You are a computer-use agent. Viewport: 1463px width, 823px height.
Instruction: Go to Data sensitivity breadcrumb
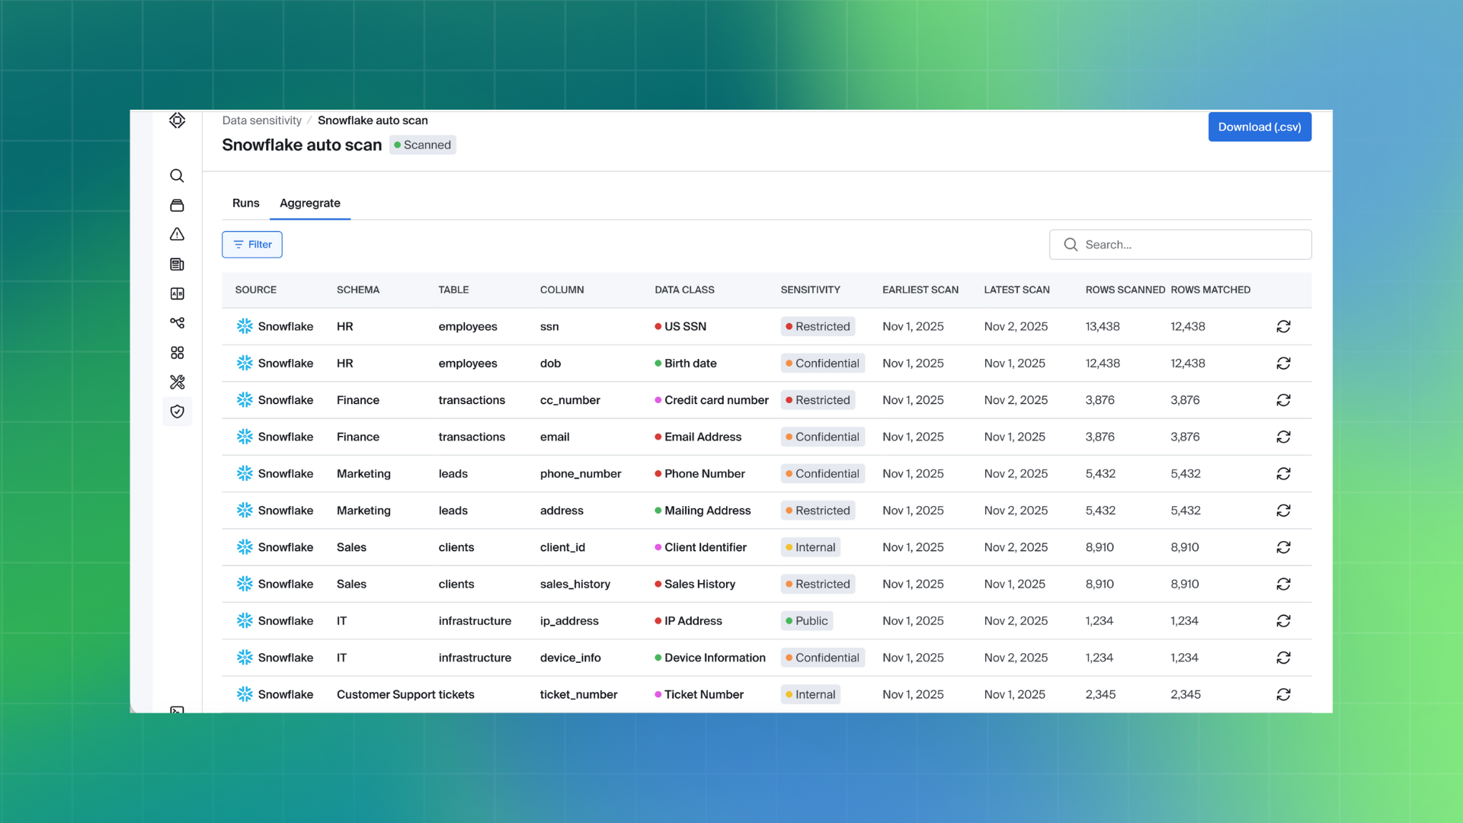click(x=261, y=120)
